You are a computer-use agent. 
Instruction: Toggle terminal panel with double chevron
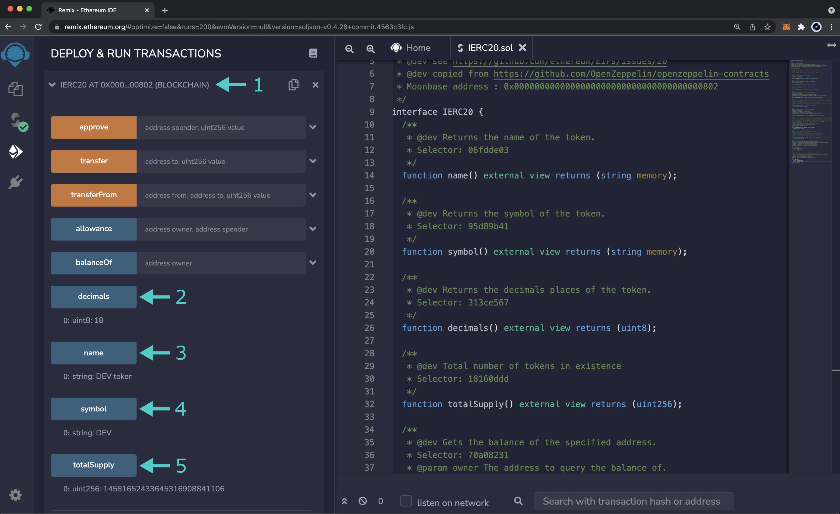point(344,501)
